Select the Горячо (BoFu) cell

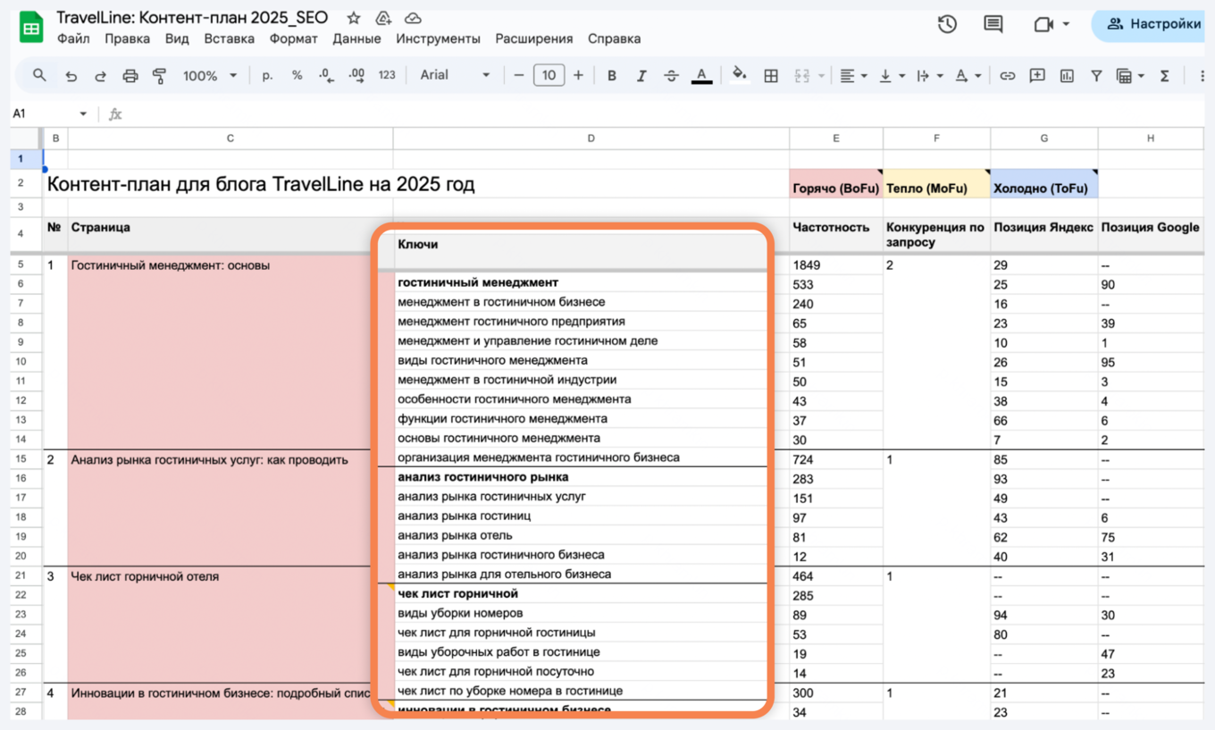836,184
